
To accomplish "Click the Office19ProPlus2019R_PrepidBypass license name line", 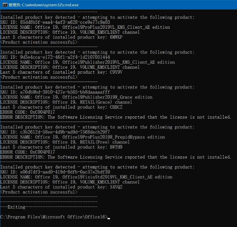I will click(83, 137).
